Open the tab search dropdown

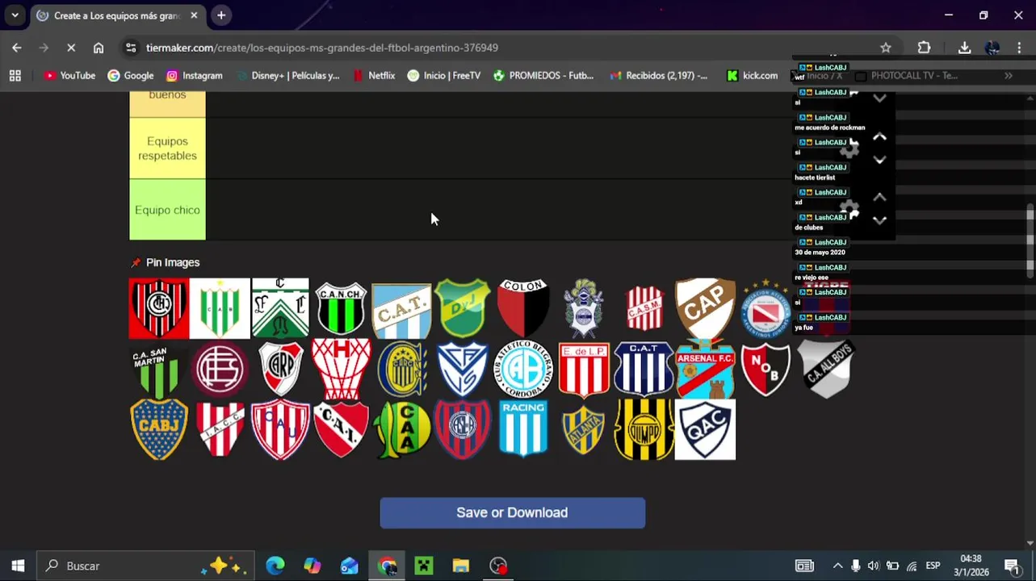tap(15, 15)
